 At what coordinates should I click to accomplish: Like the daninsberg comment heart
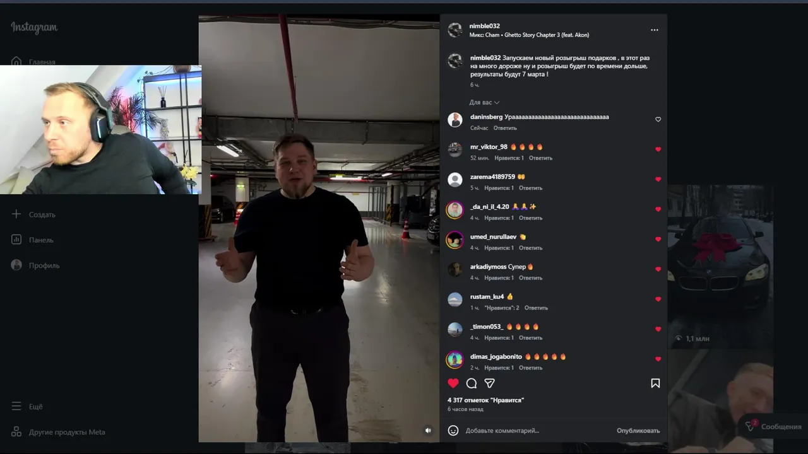pyautogui.click(x=658, y=119)
